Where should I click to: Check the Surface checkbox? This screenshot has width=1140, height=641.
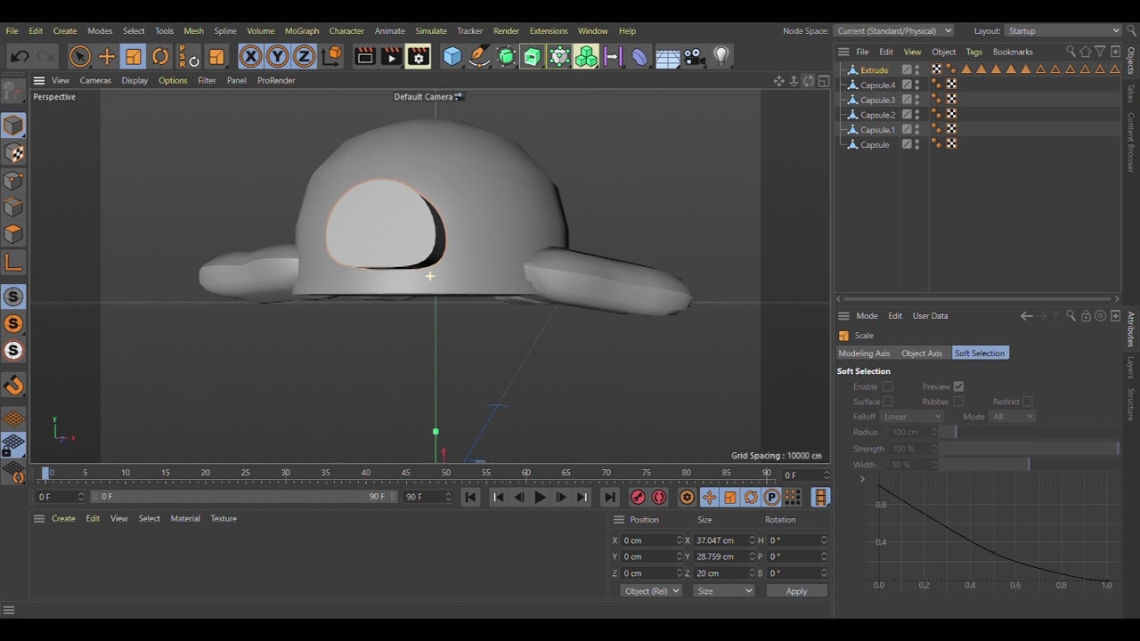(x=888, y=402)
